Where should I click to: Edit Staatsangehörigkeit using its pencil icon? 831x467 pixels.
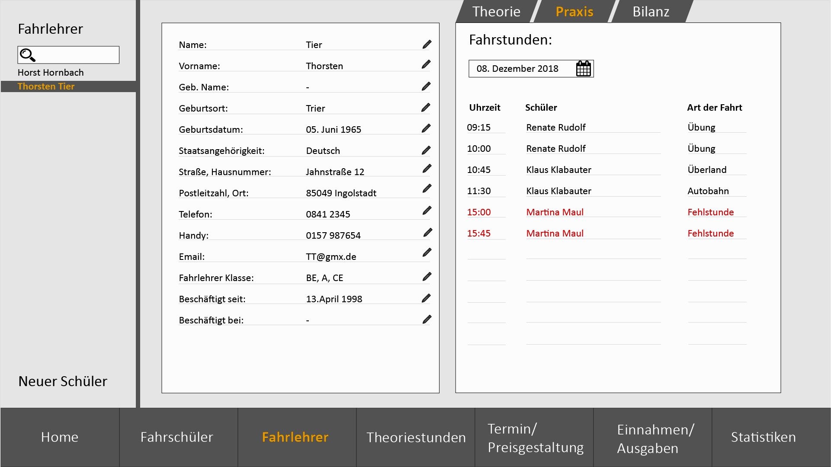tap(426, 150)
